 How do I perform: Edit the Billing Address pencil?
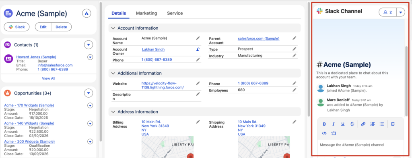point(198,122)
